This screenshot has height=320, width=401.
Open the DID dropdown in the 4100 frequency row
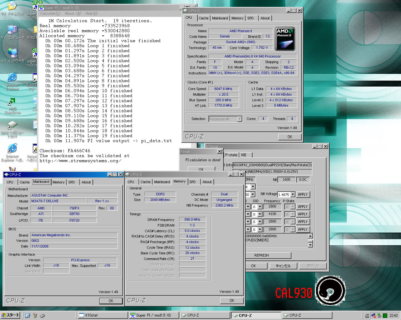tap(260, 214)
